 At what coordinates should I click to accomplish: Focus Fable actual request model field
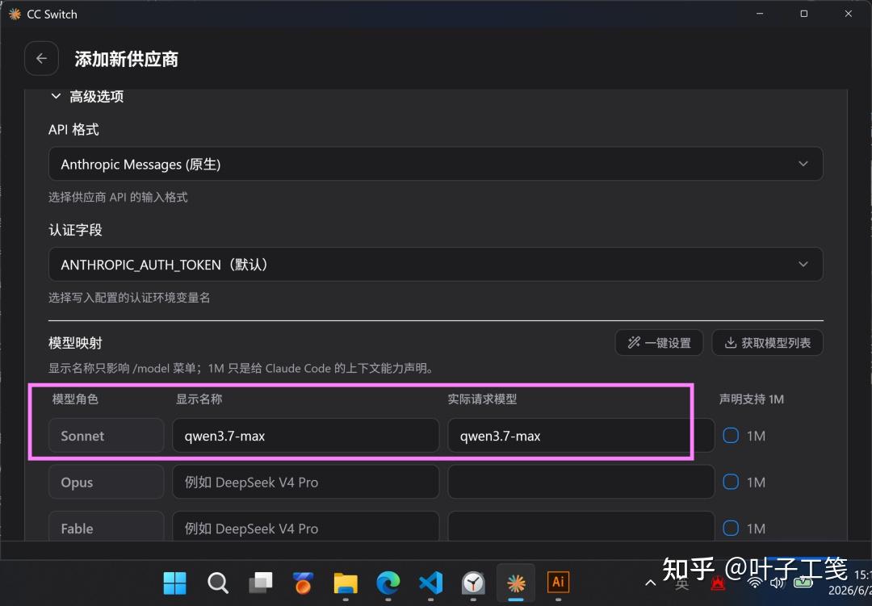(581, 526)
